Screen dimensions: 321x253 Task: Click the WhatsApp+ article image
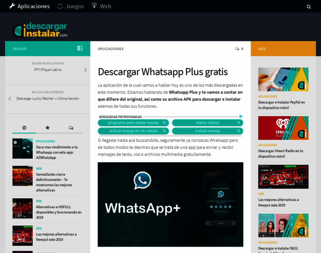click(x=170, y=205)
